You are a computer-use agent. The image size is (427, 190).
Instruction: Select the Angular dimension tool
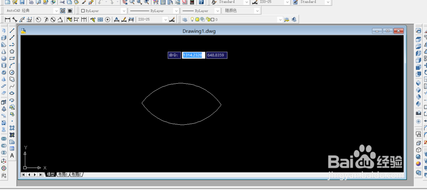(61, 20)
